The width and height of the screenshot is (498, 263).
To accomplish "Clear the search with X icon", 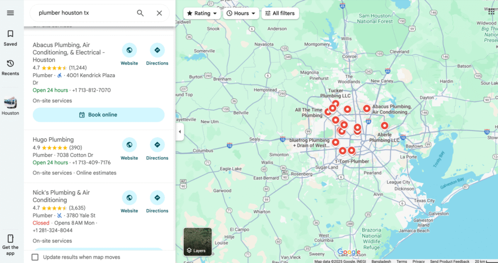I will click(159, 13).
